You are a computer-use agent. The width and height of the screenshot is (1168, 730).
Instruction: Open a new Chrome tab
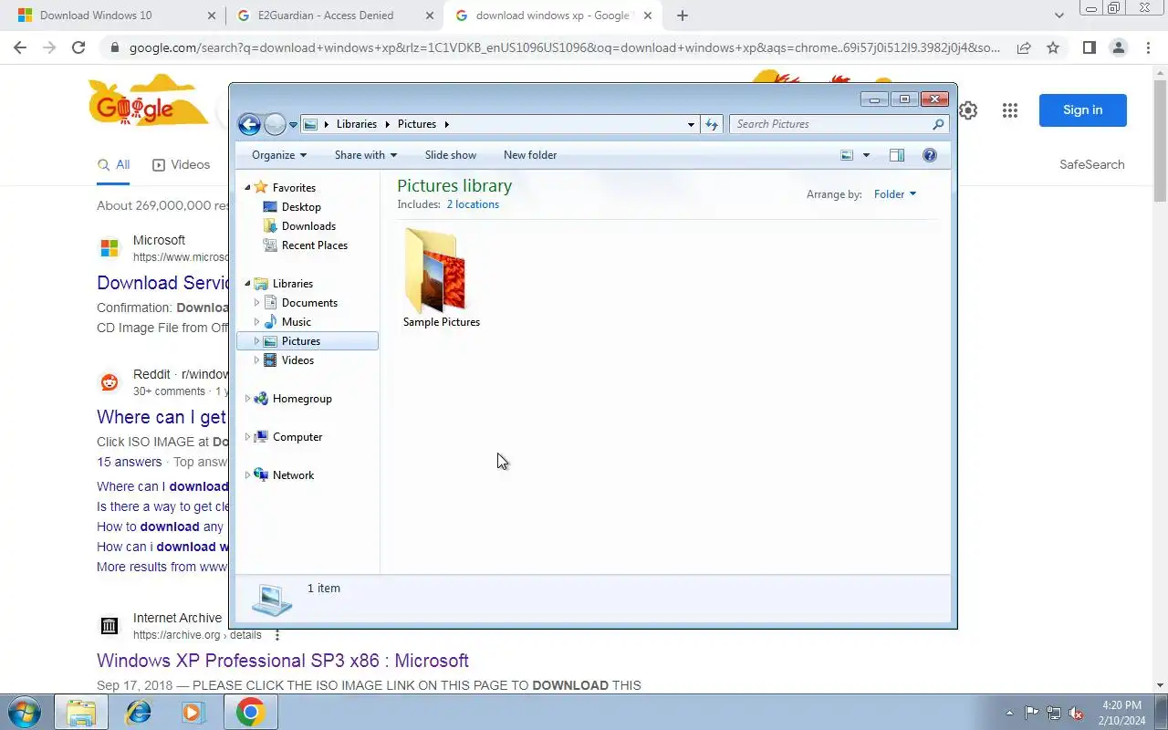pos(682,16)
